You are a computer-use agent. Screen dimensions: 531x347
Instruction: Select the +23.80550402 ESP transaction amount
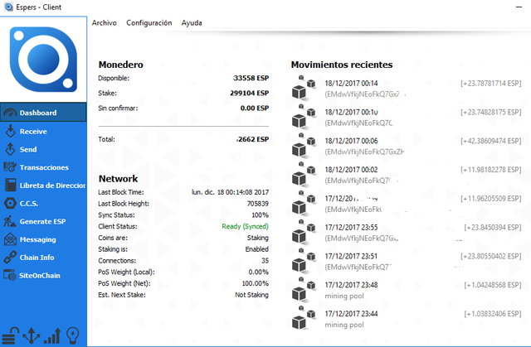490,256
